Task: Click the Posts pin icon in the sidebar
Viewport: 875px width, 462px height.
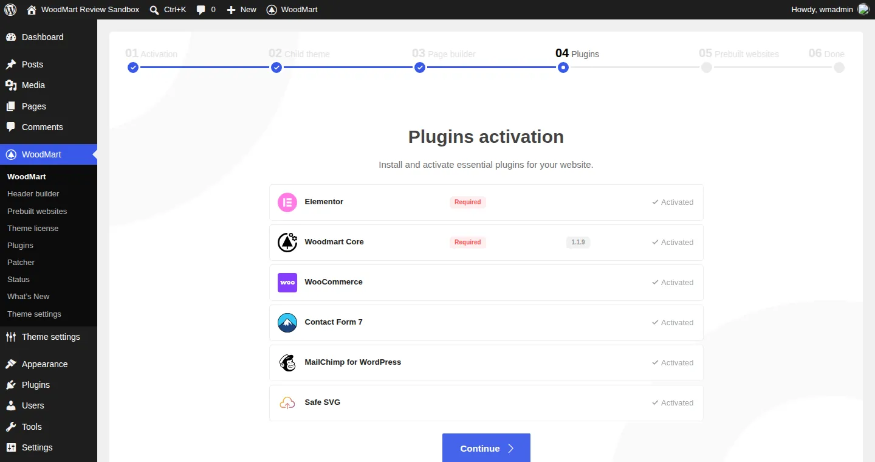Action: (11, 64)
